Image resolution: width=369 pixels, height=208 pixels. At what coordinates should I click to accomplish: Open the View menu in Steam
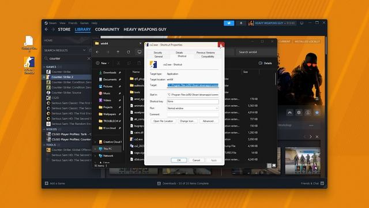coord(62,23)
